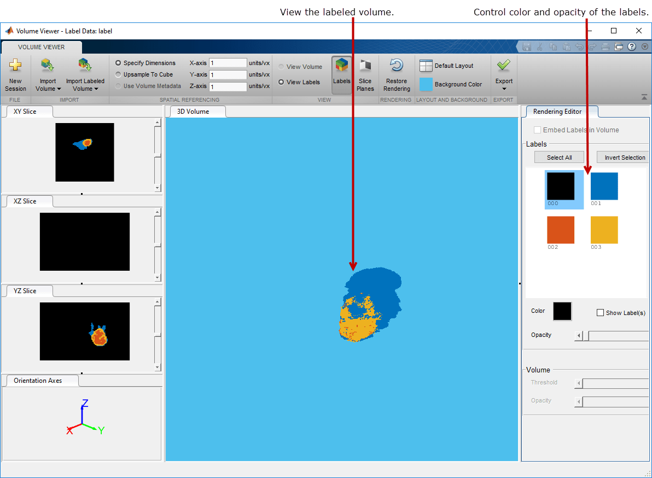Select the 3D Volume tab
Screen dimensions: 652x478
click(198, 112)
